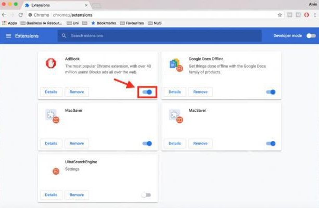Click the chrome://extensions address bar
Image resolution: width=319 pixels, height=208 pixels.
(x=155, y=15)
